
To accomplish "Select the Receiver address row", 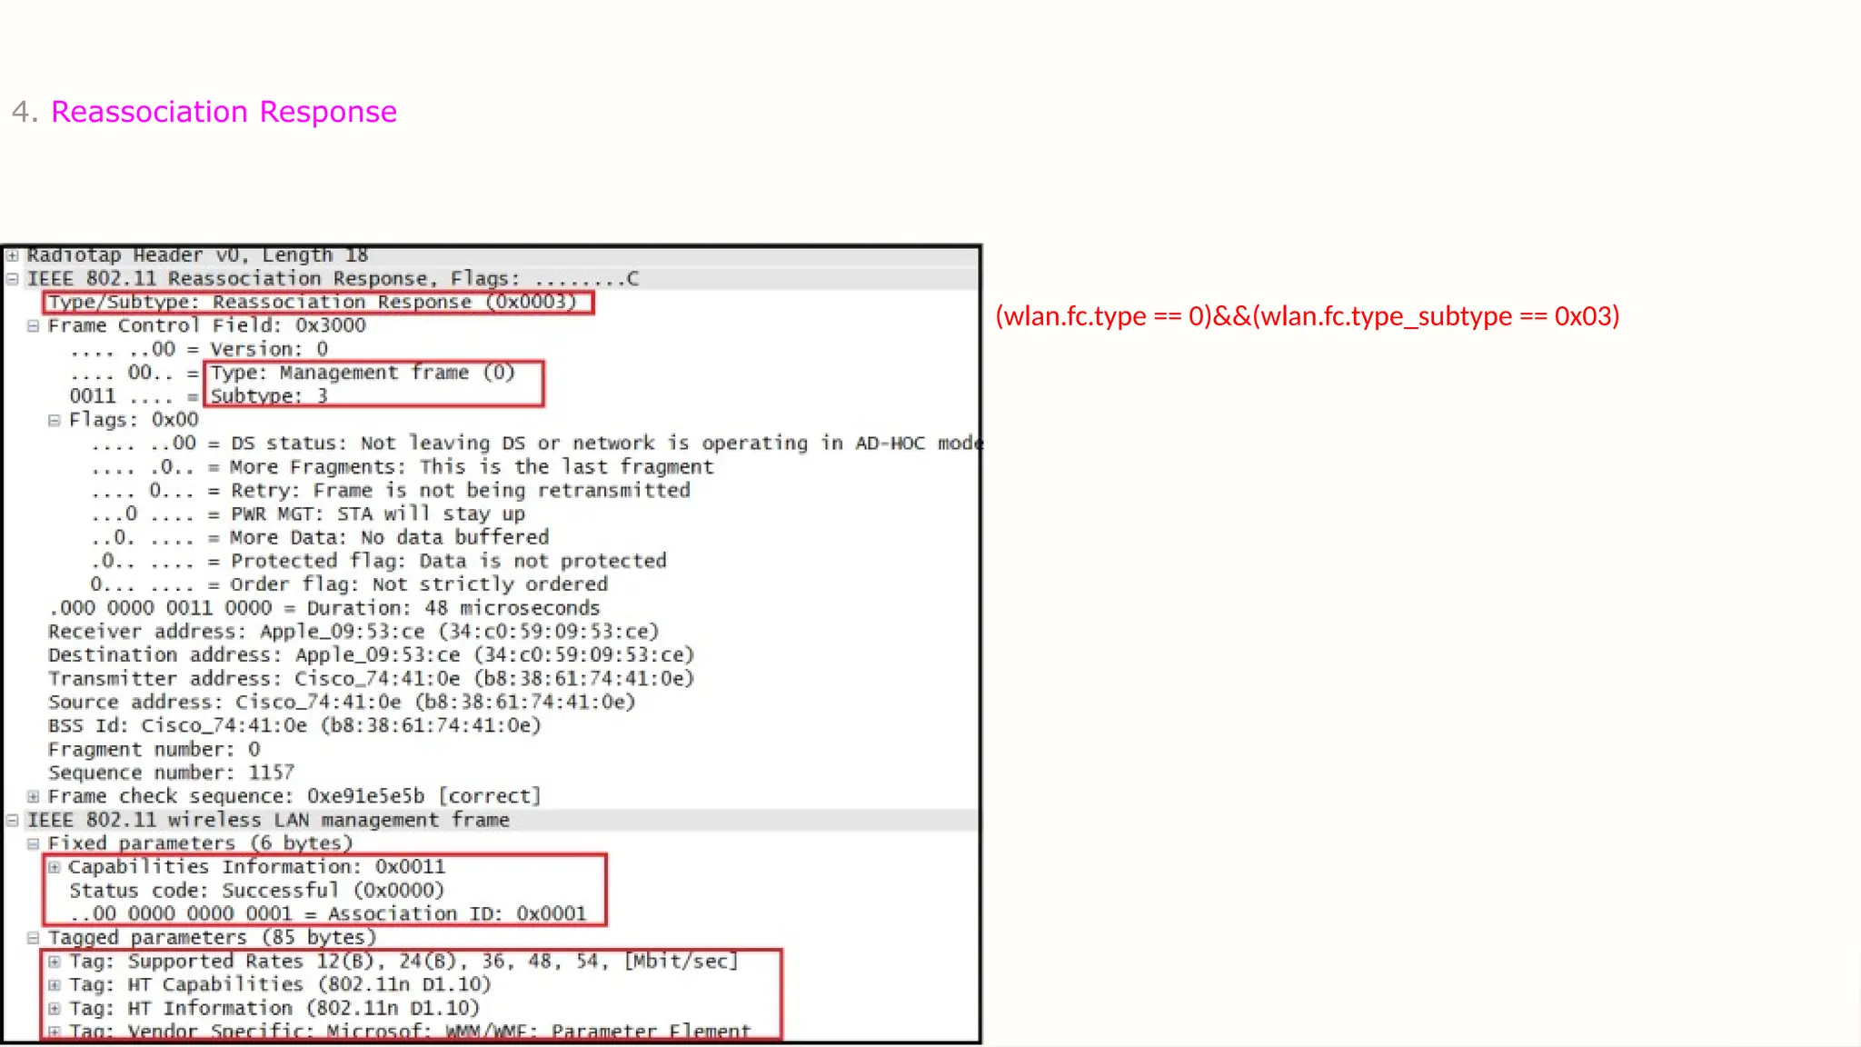I will [x=353, y=632].
